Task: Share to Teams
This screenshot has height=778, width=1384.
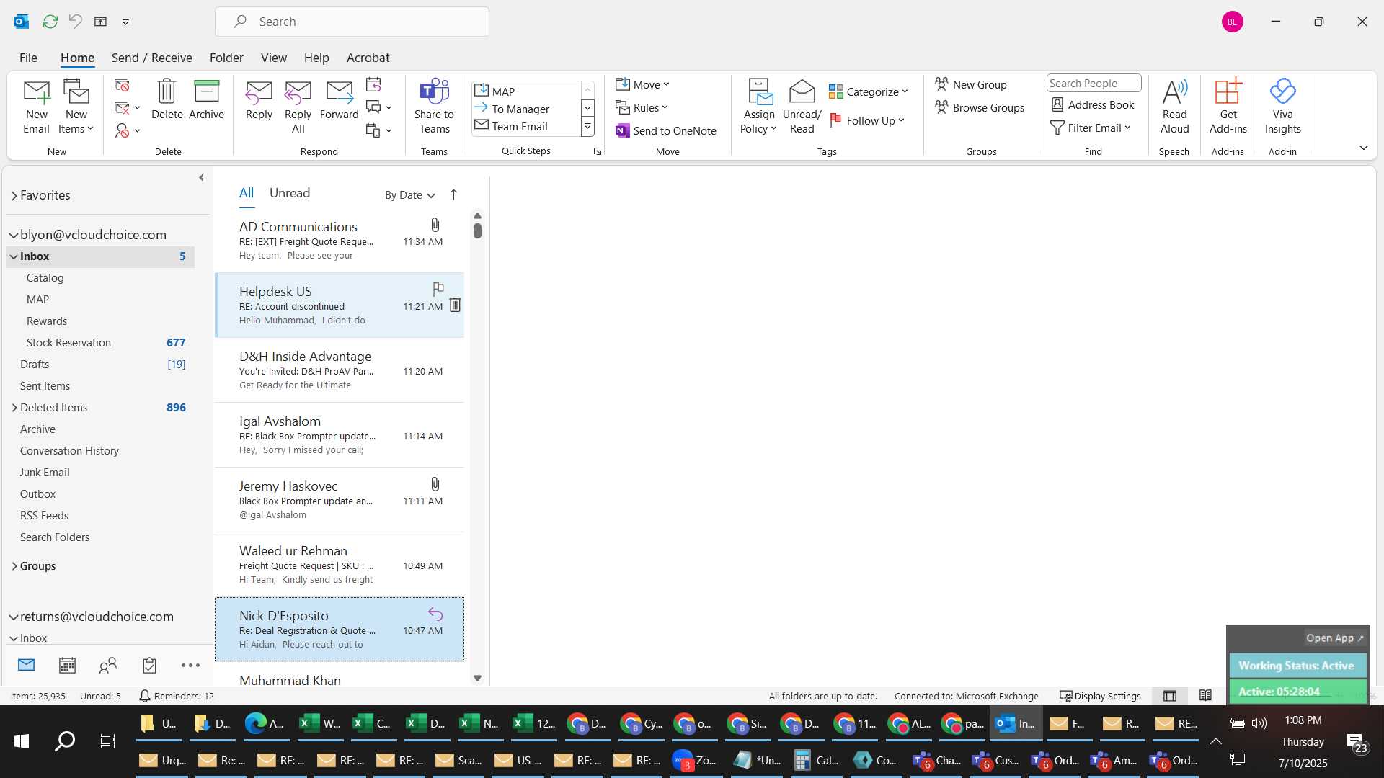Action: point(434,107)
